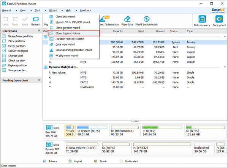Screen dimensions: 228x168
Task: Click the Simple legend color swatch
Action: click(95, 161)
